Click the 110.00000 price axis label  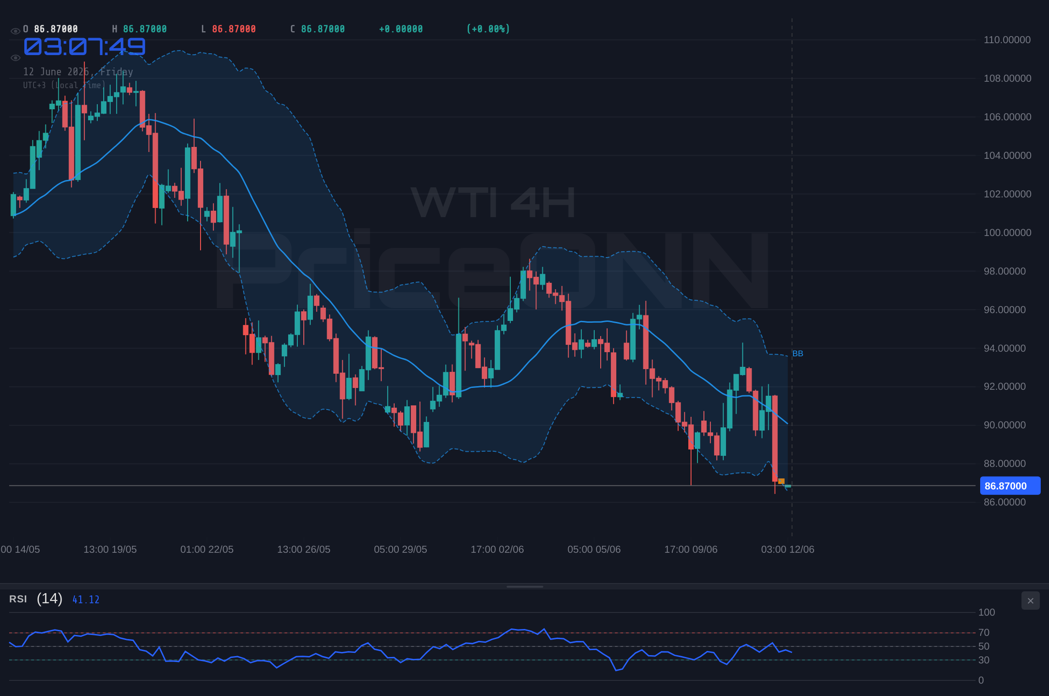(x=1007, y=40)
